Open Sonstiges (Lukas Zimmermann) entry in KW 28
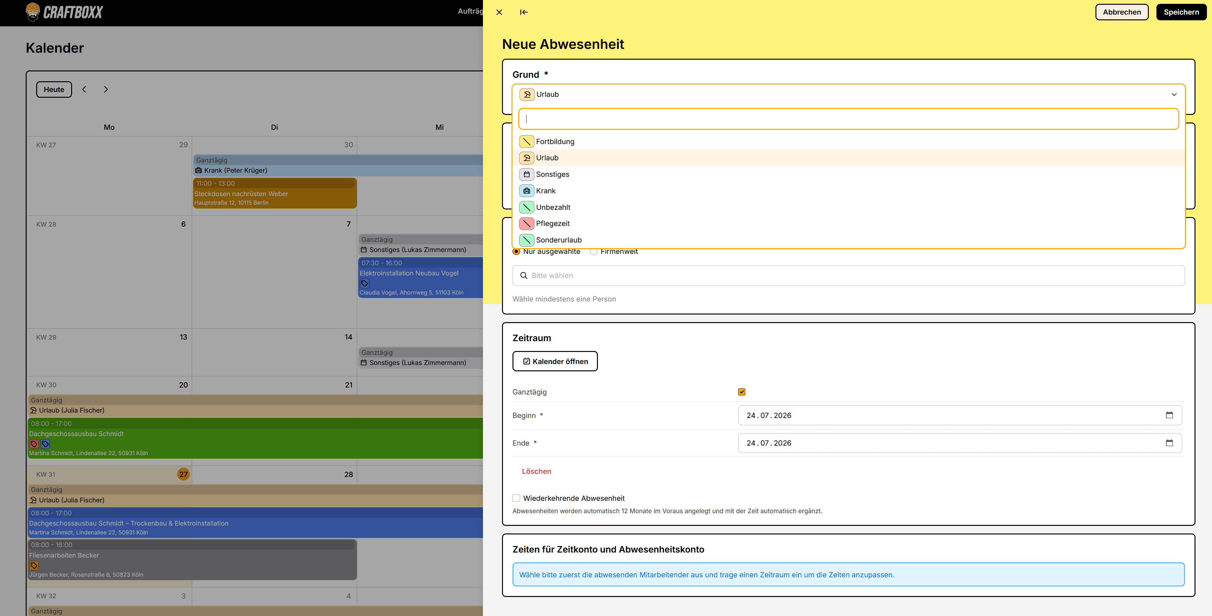This screenshot has width=1212, height=616. [421, 245]
